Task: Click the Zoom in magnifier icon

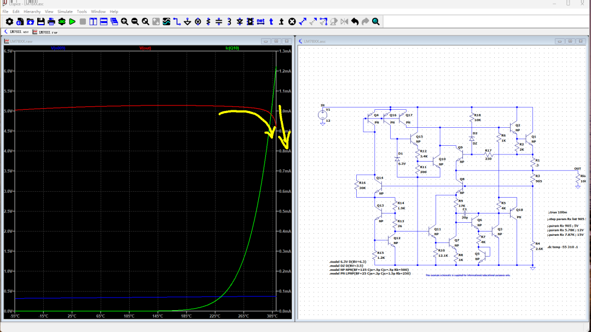Action: (124, 22)
